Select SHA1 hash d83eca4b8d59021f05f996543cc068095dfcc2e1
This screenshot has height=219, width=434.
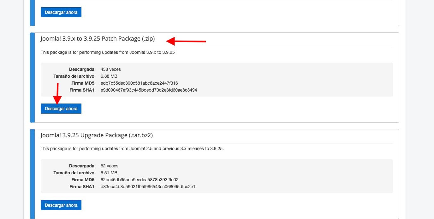click(x=148, y=187)
